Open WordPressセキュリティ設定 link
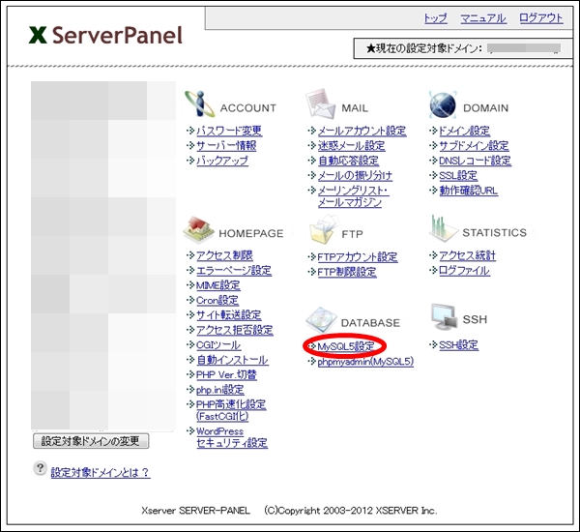The height and width of the screenshot is (532, 580). pyautogui.click(x=232, y=437)
